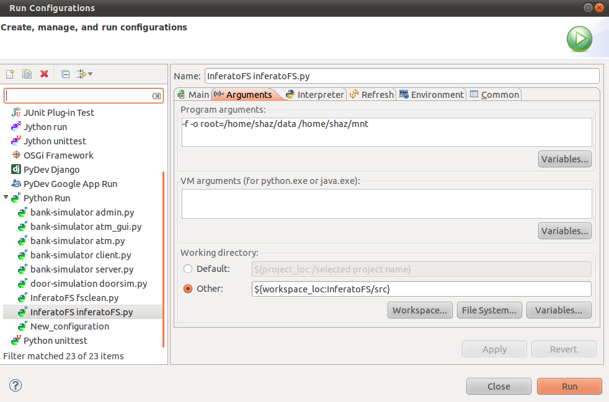Click the New launch configuration icon
The width and height of the screenshot is (609, 402).
coord(10,74)
